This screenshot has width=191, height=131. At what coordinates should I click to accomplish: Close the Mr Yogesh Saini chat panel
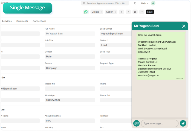[x=184, y=26]
